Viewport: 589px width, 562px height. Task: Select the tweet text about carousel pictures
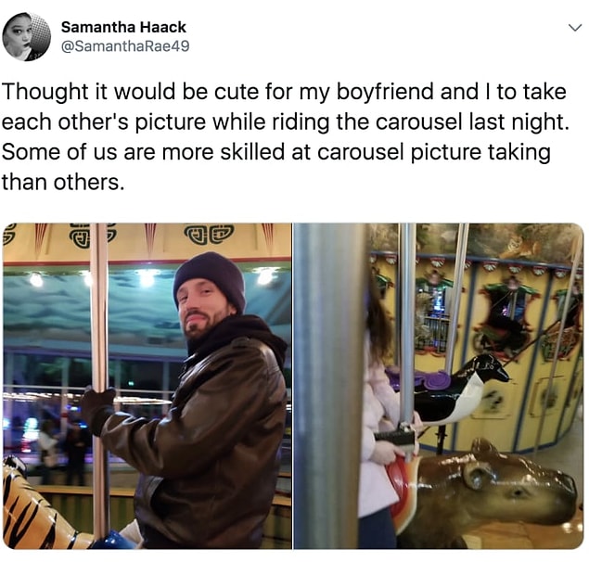click(285, 136)
